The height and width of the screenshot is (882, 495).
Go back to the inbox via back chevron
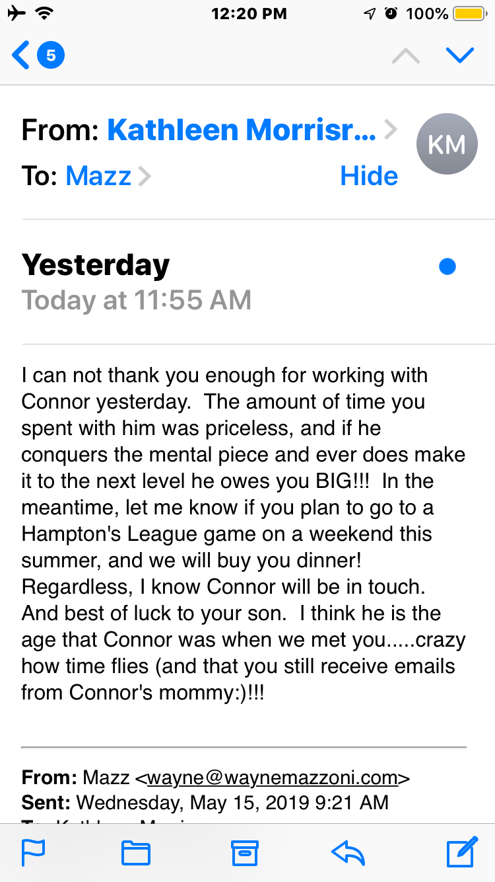[x=21, y=55]
